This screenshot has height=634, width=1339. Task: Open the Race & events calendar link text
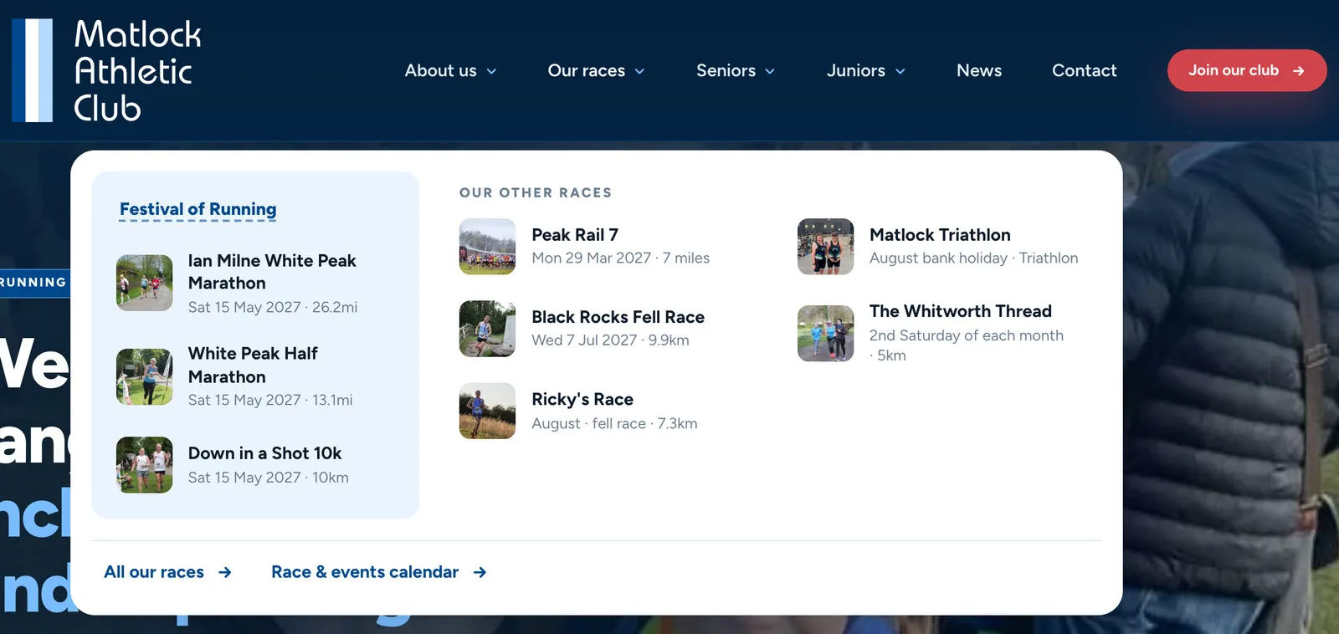365,572
